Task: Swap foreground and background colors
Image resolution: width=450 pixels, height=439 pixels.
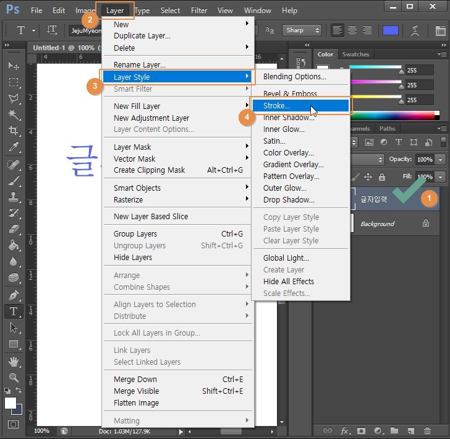Action: (19, 390)
